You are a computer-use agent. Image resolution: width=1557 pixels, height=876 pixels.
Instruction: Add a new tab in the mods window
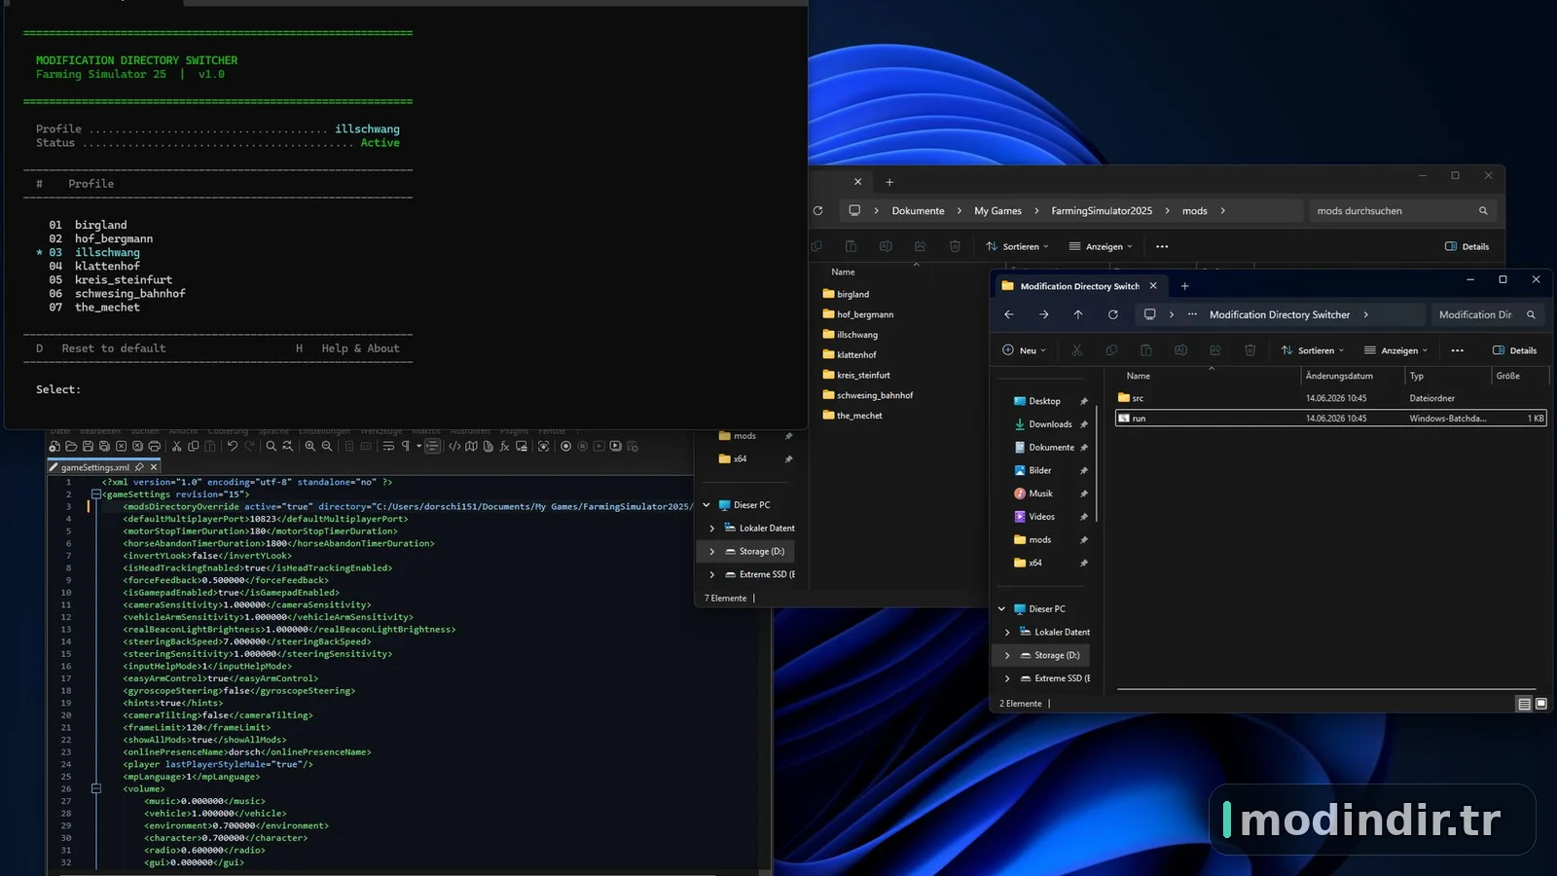[x=889, y=182]
